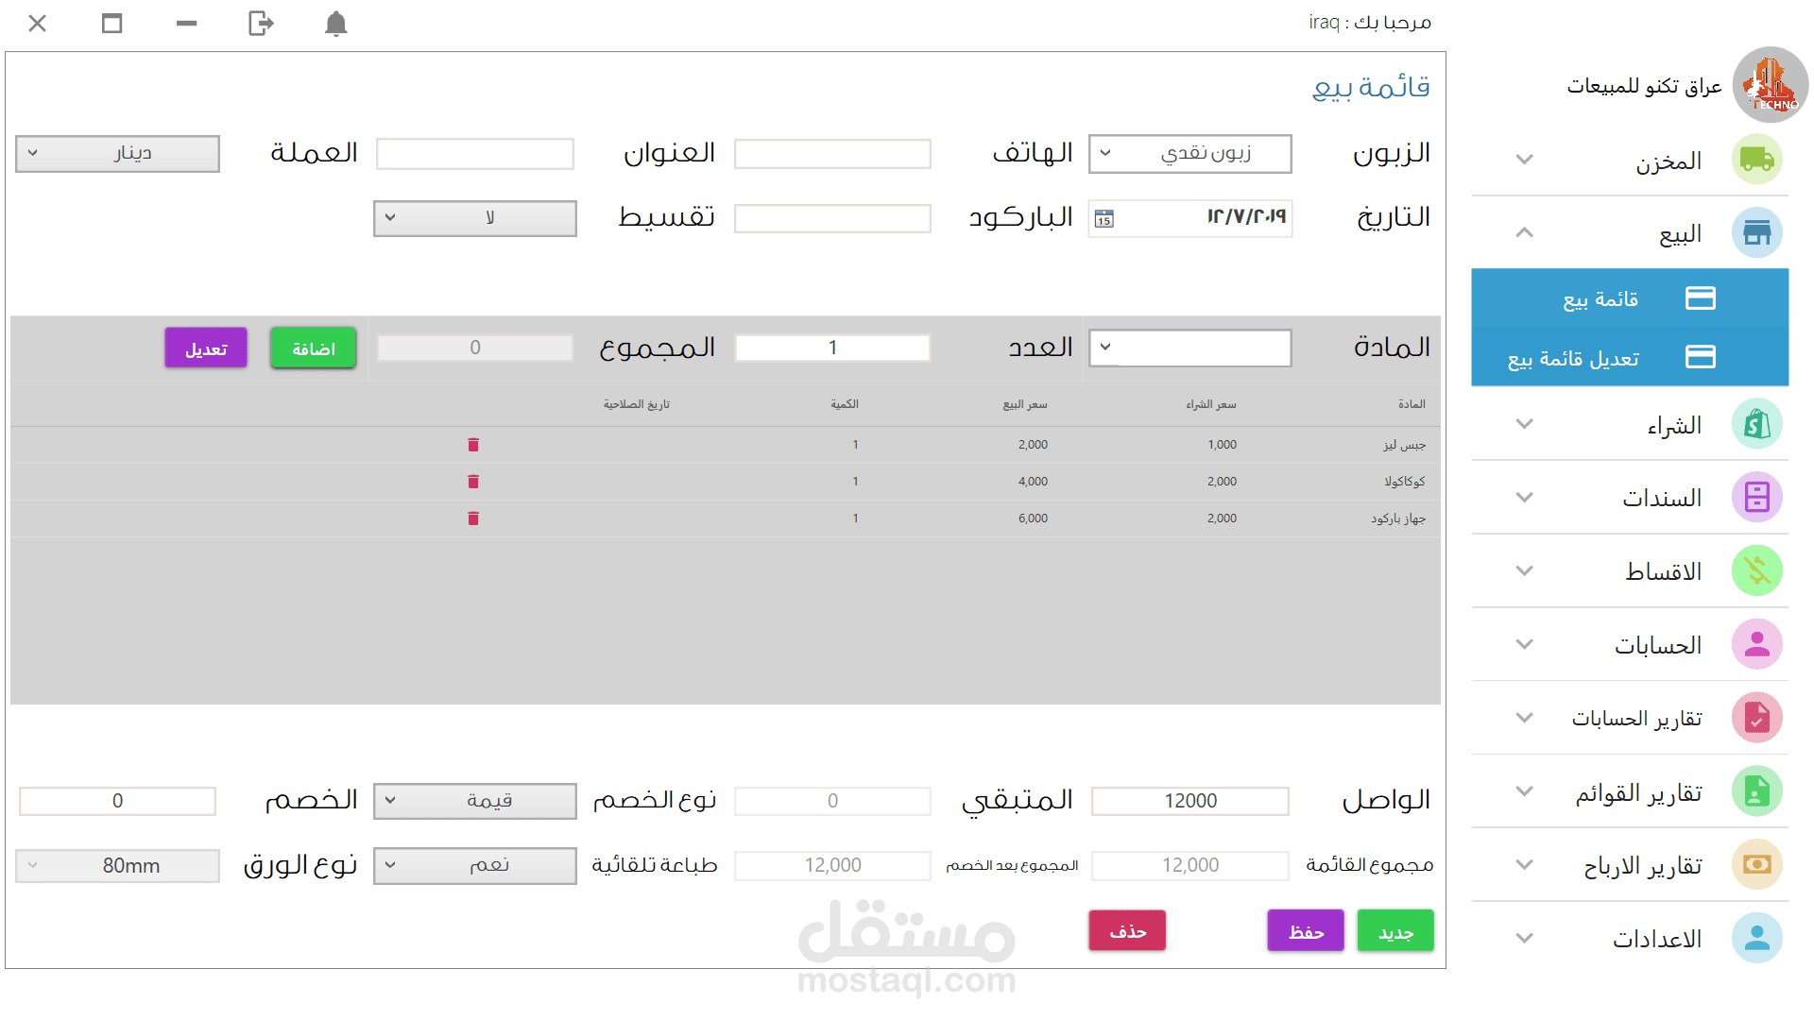Click the الشراء shopping bag icon

pyautogui.click(x=1756, y=424)
